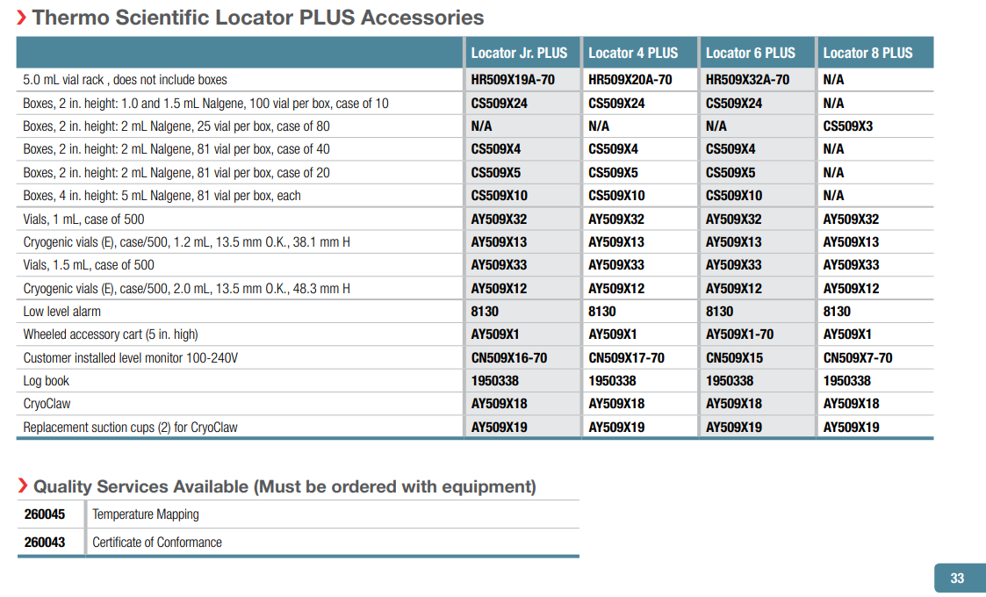986x597 pixels.
Task: Click N/A in the 5.0 mL vial rack row
Action: (x=833, y=80)
